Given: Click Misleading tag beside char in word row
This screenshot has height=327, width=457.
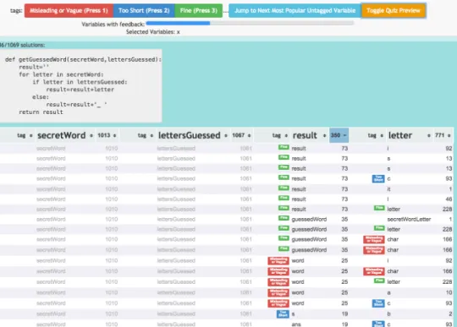Looking at the screenshot, I should point(374,271).
